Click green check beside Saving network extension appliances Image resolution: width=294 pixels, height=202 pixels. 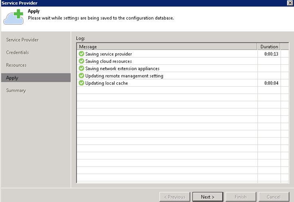(x=81, y=68)
